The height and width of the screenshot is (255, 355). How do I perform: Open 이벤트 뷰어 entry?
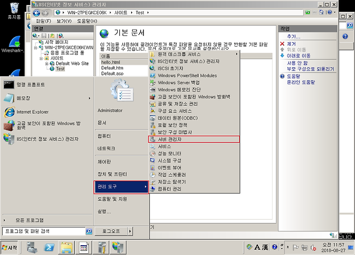click(194, 168)
